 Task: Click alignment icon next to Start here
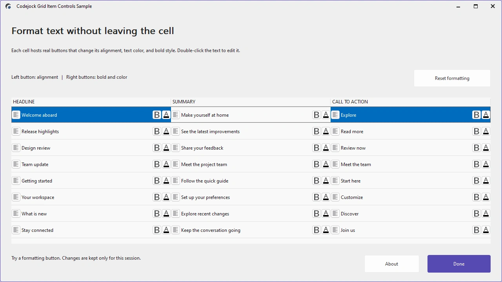335,181
